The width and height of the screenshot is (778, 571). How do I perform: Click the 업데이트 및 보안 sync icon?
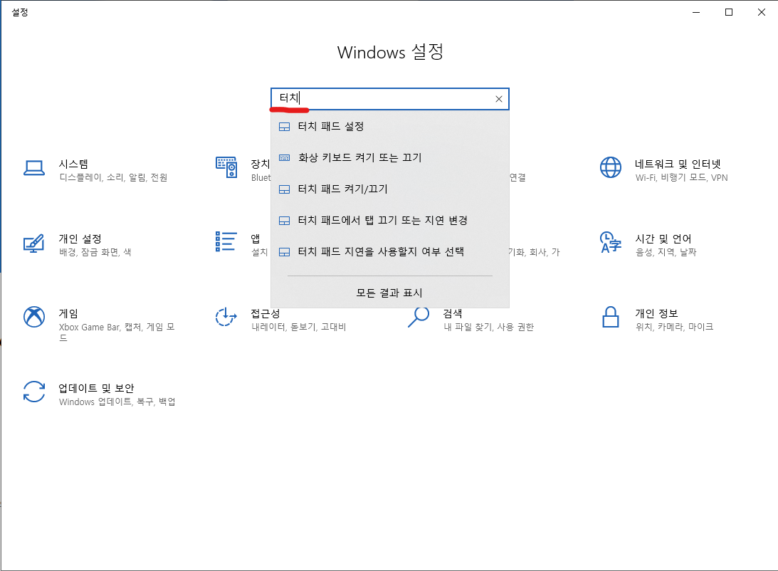34,392
